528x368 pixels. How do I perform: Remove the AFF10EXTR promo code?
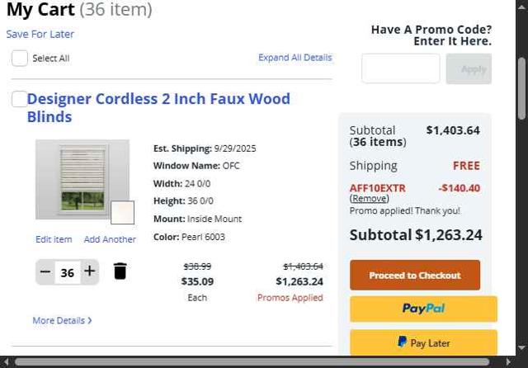point(370,199)
